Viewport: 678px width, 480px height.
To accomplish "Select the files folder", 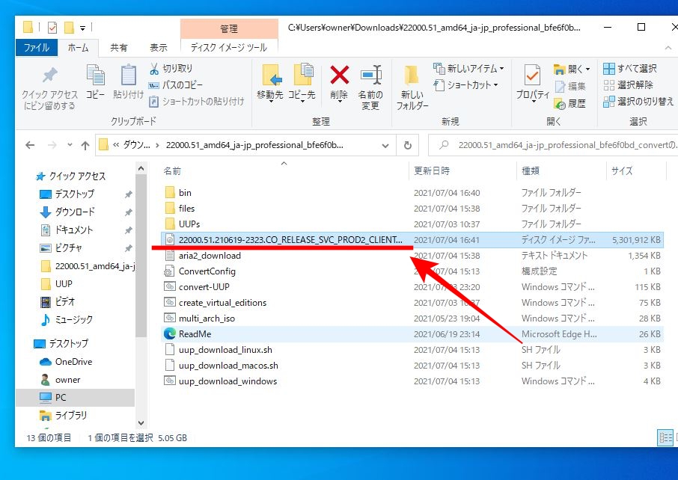I will coord(412,209).
